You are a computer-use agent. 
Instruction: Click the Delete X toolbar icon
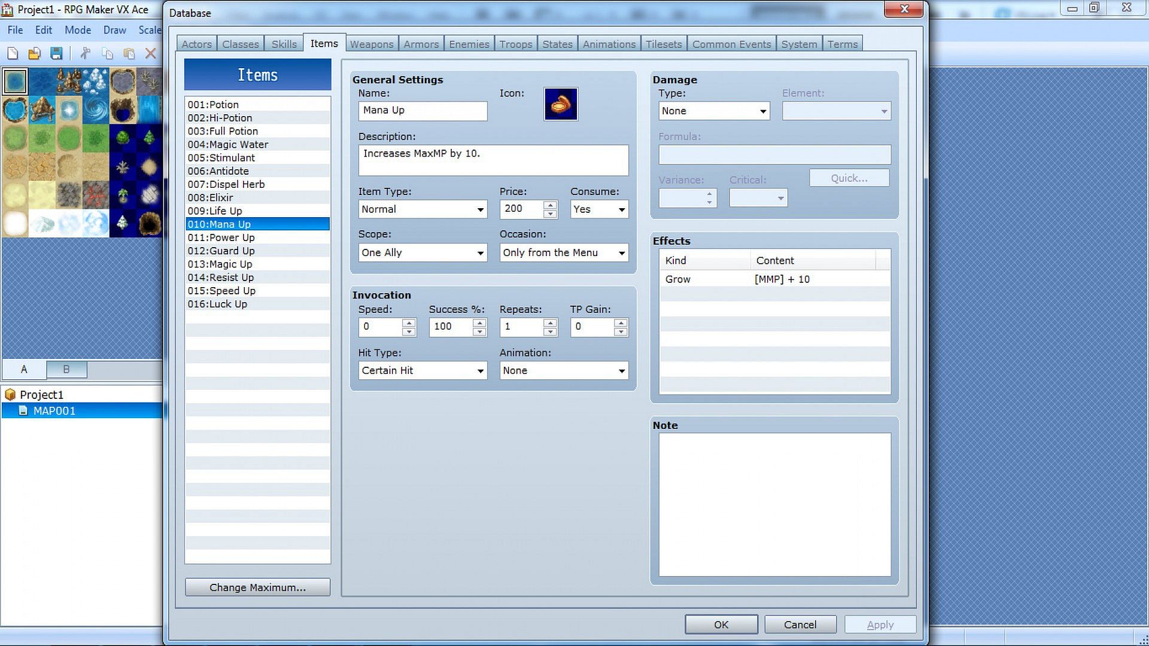pos(151,54)
